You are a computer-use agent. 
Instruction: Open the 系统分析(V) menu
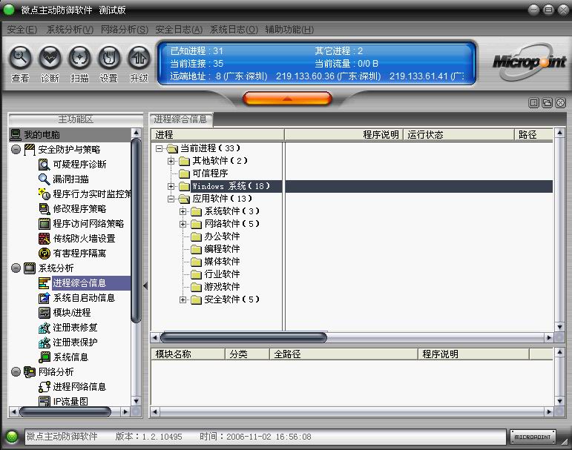[70, 30]
